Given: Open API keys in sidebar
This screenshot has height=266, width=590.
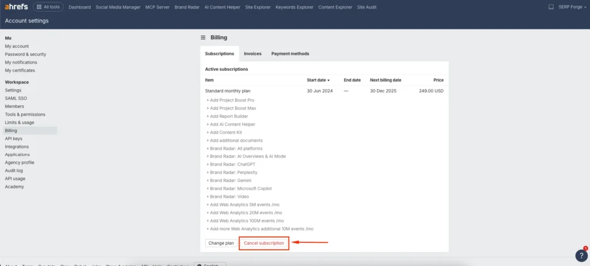Looking at the screenshot, I should coord(14,139).
